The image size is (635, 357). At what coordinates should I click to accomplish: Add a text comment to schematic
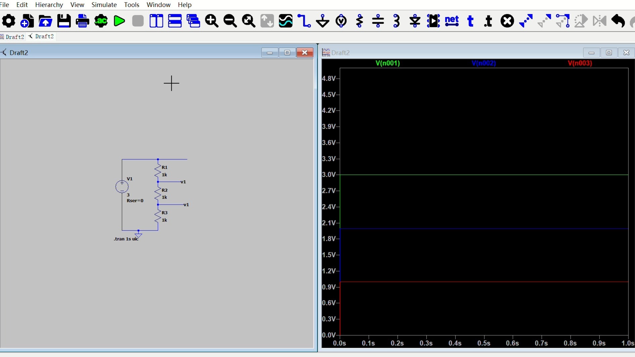(470, 21)
